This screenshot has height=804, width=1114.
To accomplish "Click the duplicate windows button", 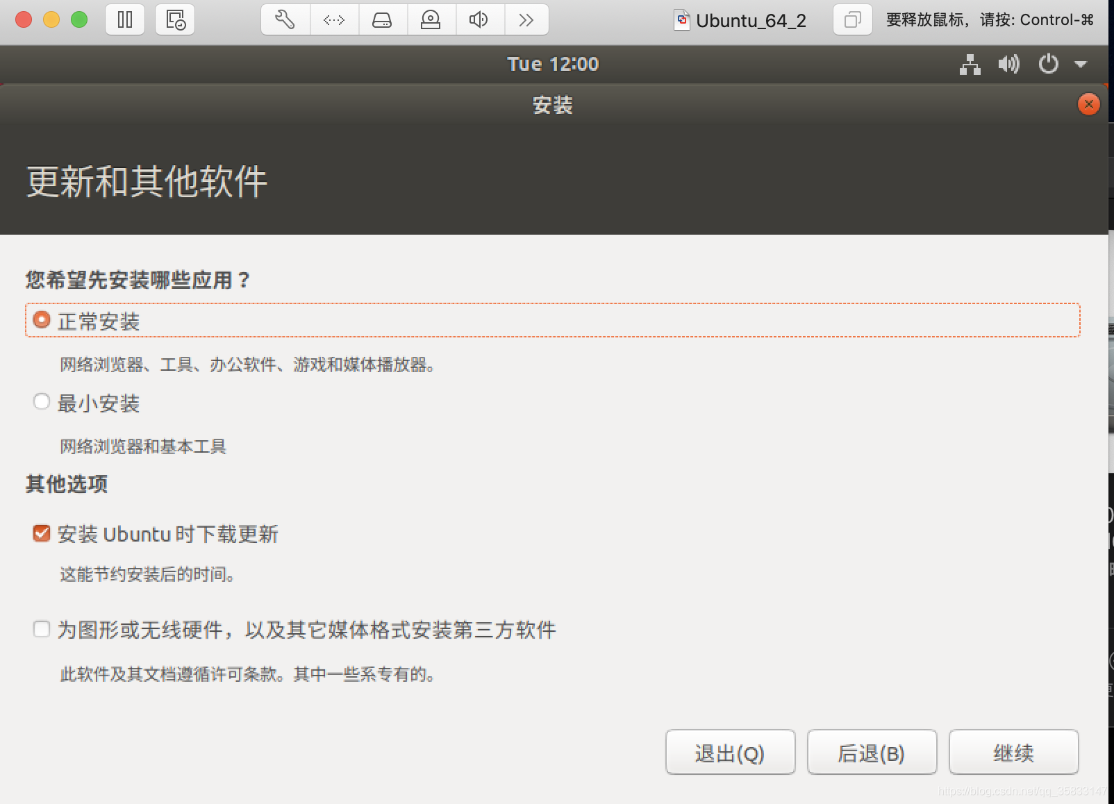I will [x=852, y=19].
